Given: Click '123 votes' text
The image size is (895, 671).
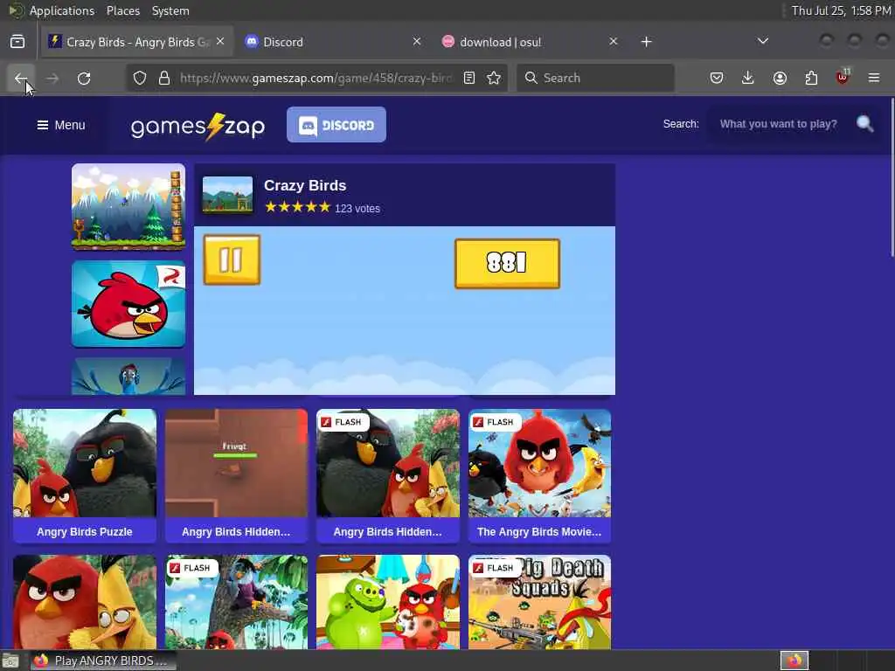Looking at the screenshot, I should pyautogui.click(x=357, y=209).
